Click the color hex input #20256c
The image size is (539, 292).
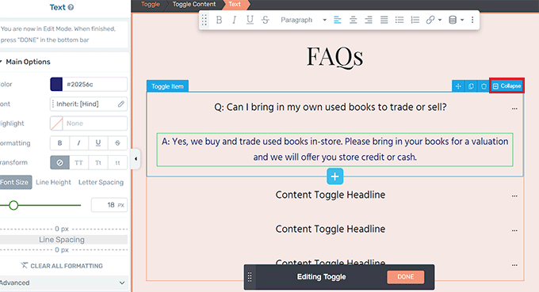coord(94,84)
